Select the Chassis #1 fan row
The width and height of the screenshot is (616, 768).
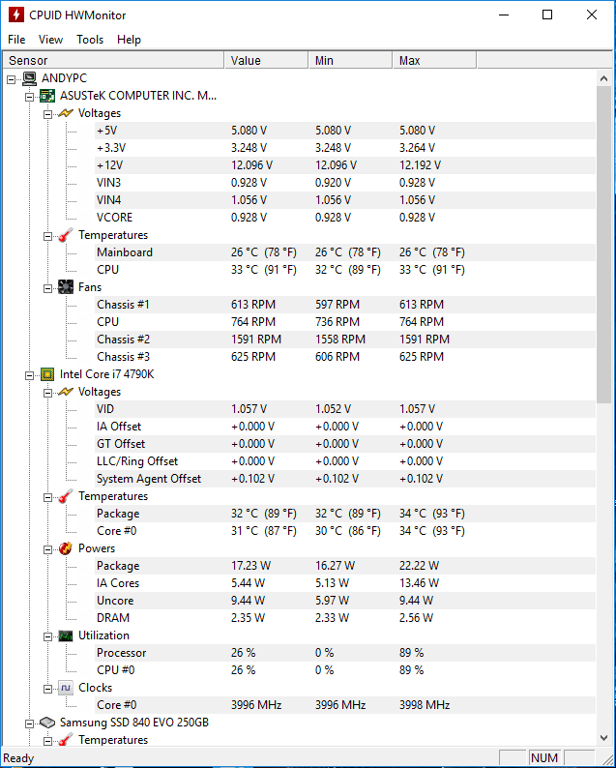click(x=345, y=305)
